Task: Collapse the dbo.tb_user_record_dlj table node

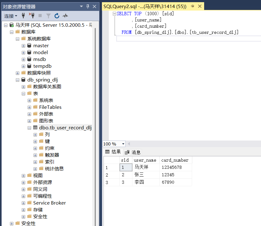Action: point(29,128)
